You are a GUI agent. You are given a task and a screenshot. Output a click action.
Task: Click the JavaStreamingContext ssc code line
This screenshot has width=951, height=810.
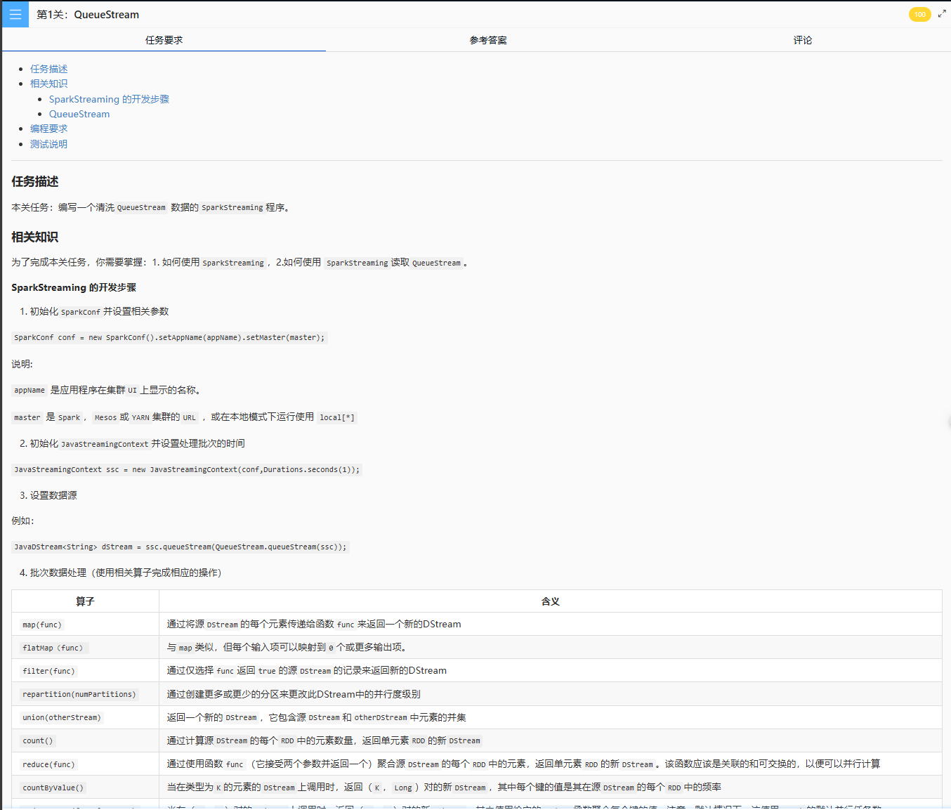[187, 469]
